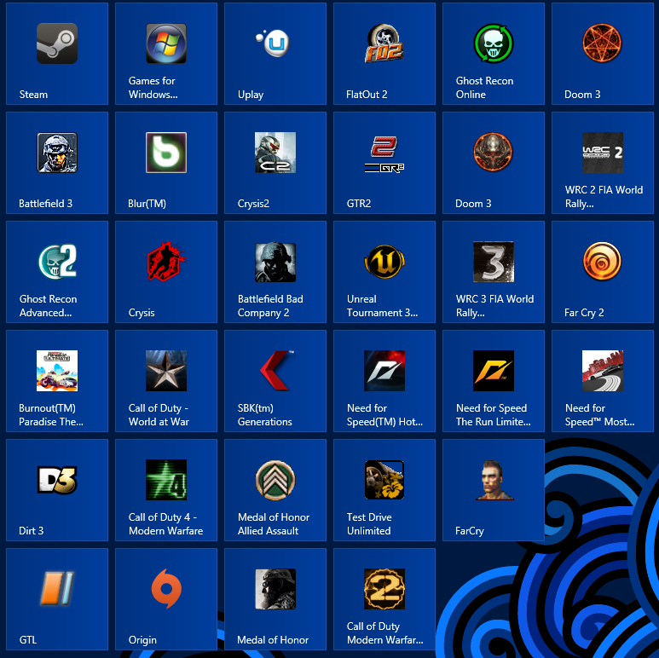Launch Need for Speed(TM) Hot Pursuit tile
Viewport: 659px width, 658px height.
[x=384, y=381]
